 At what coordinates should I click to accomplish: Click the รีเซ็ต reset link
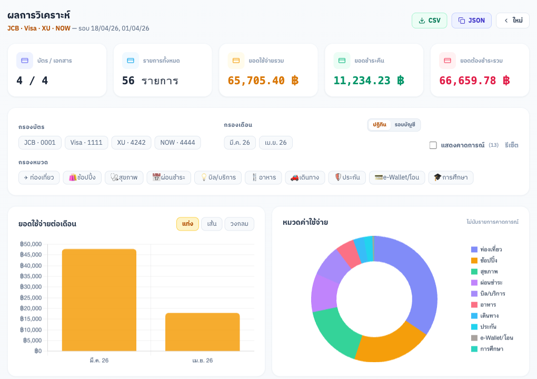(x=511, y=145)
